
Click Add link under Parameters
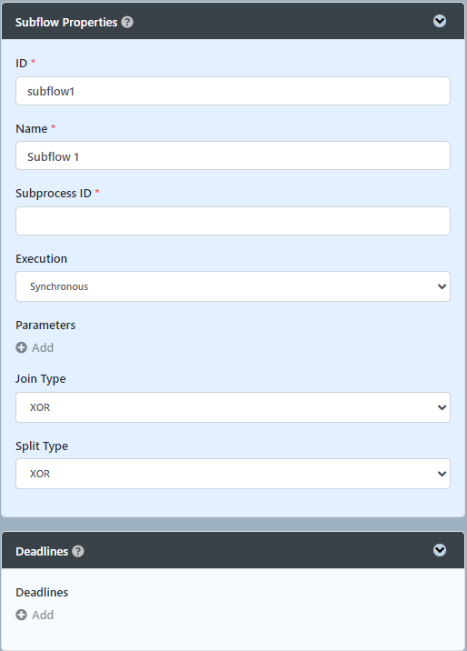(43, 347)
